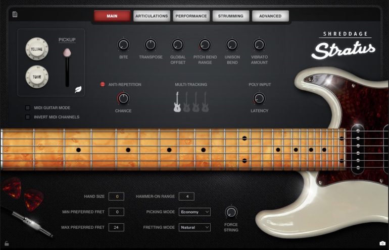This screenshot has height=250, width=389.
Task: Click the Force String knob
Action: 231,212
